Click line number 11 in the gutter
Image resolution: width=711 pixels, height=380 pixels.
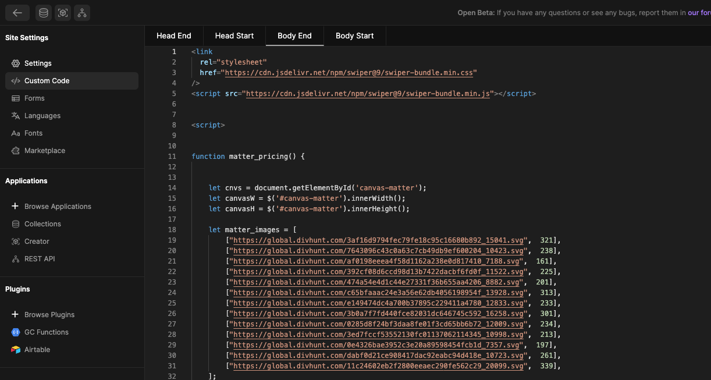pyautogui.click(x=172, y=157)
